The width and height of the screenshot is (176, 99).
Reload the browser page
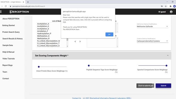point(5,6)
